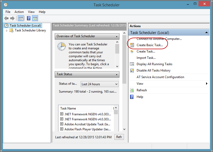Click the summary pane scrollbar up arrow
Image resolution: width=213 pixels, height=152 pixels.
tap(124, 33)
